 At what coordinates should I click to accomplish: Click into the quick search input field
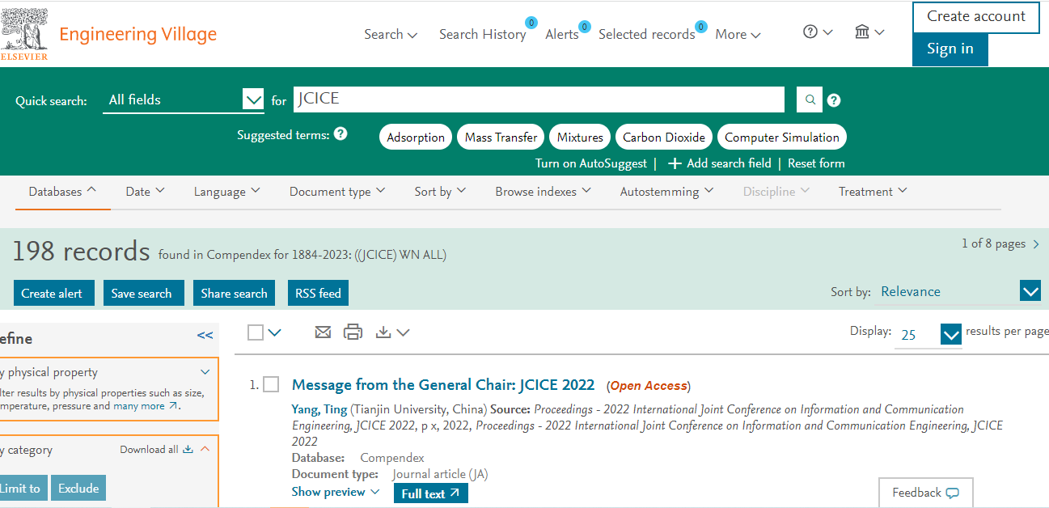(x=539, y=99)
